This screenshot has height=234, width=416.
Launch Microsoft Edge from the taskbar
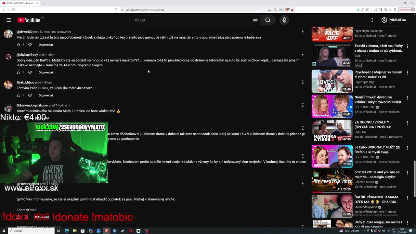pyautogui.click(x=67, y=231)
